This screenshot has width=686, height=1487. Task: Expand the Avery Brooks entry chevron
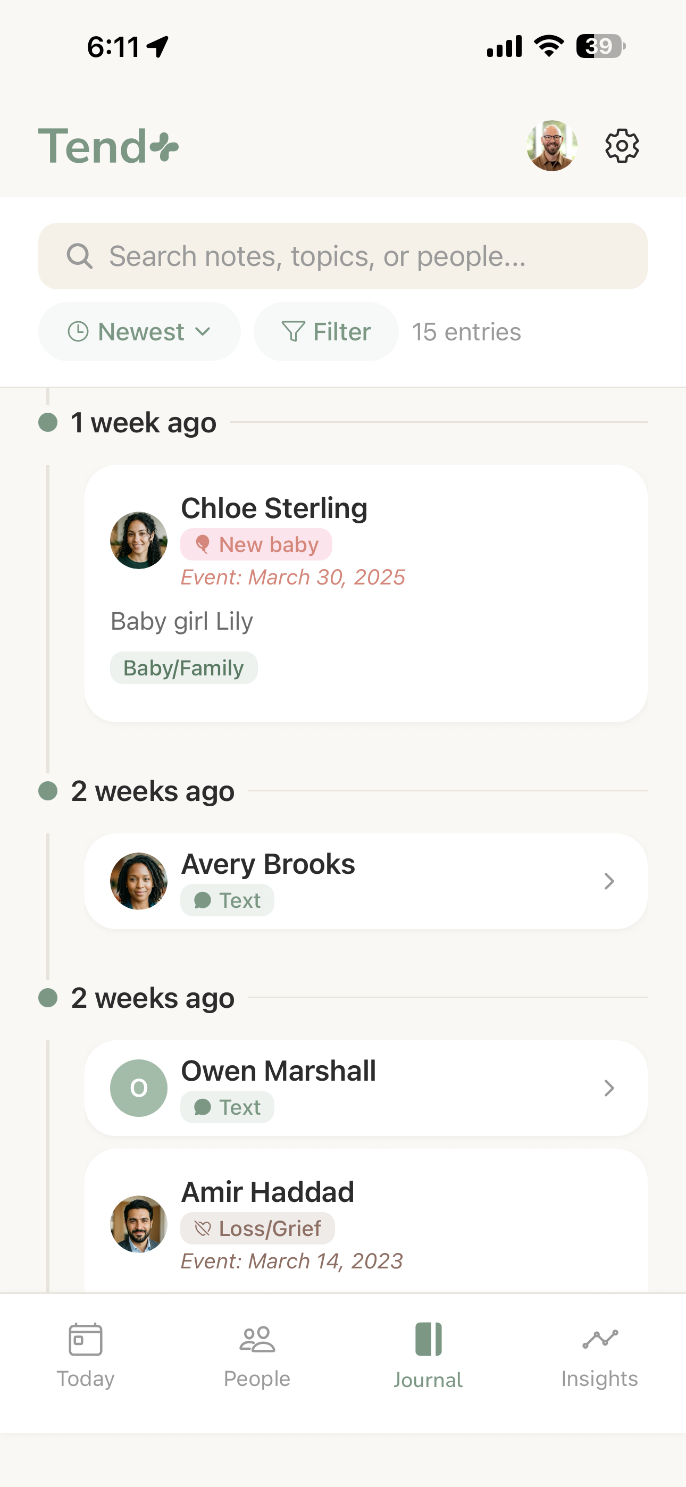[x=608, y=881]
